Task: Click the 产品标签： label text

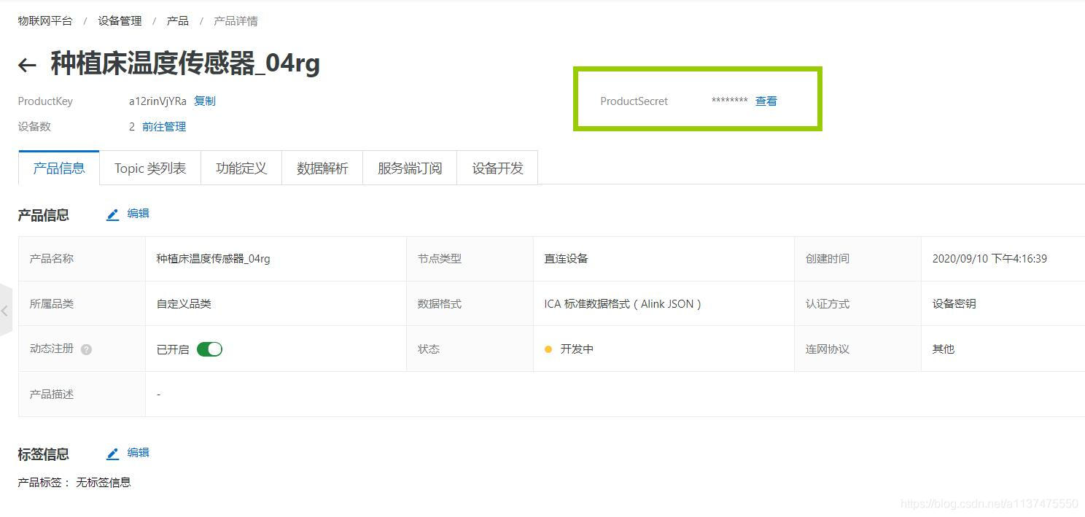Action: click(44, 483)
